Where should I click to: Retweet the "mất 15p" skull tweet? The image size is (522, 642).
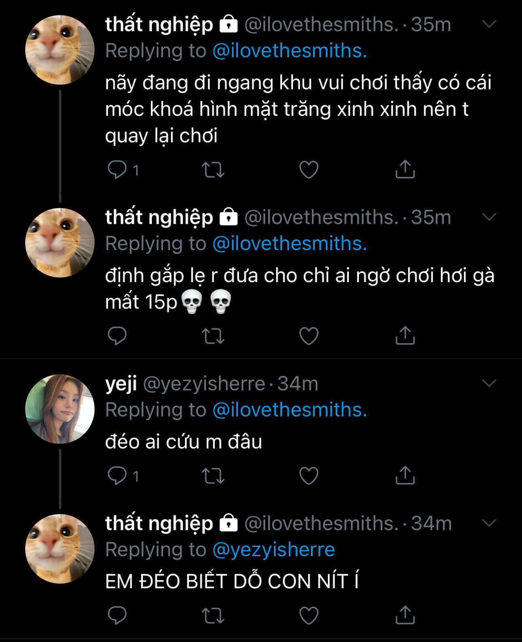click(213, 336)
